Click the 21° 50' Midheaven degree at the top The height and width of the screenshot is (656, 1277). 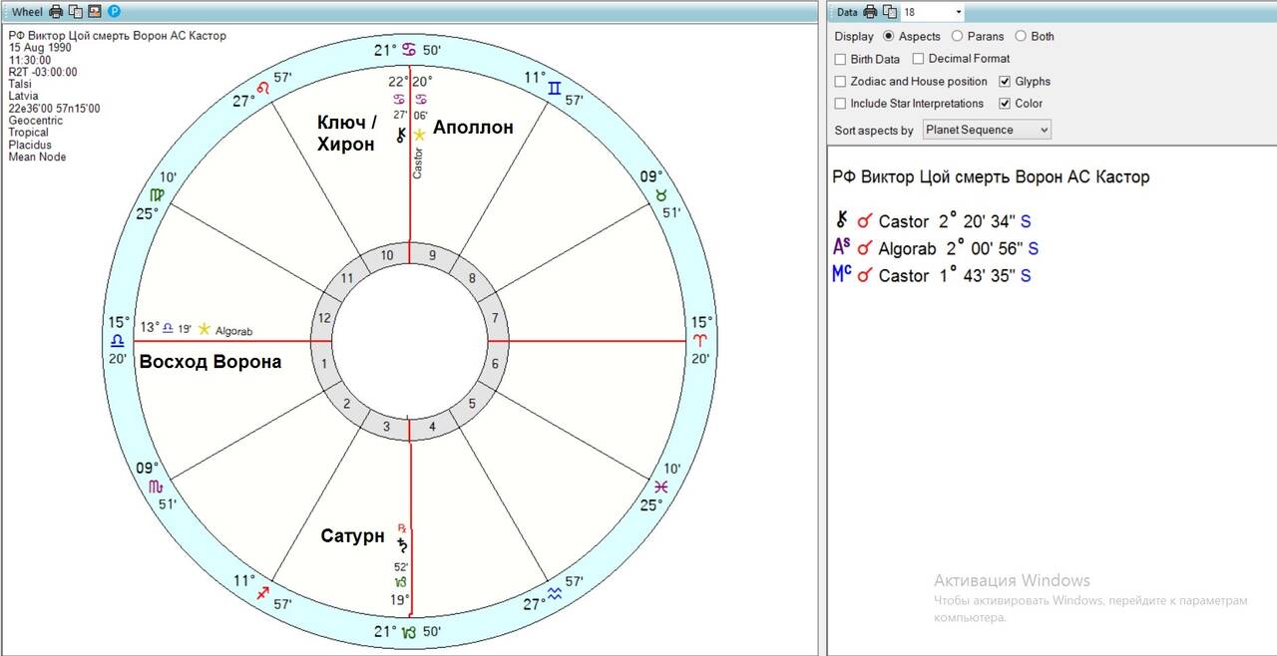tap(408, 50)
